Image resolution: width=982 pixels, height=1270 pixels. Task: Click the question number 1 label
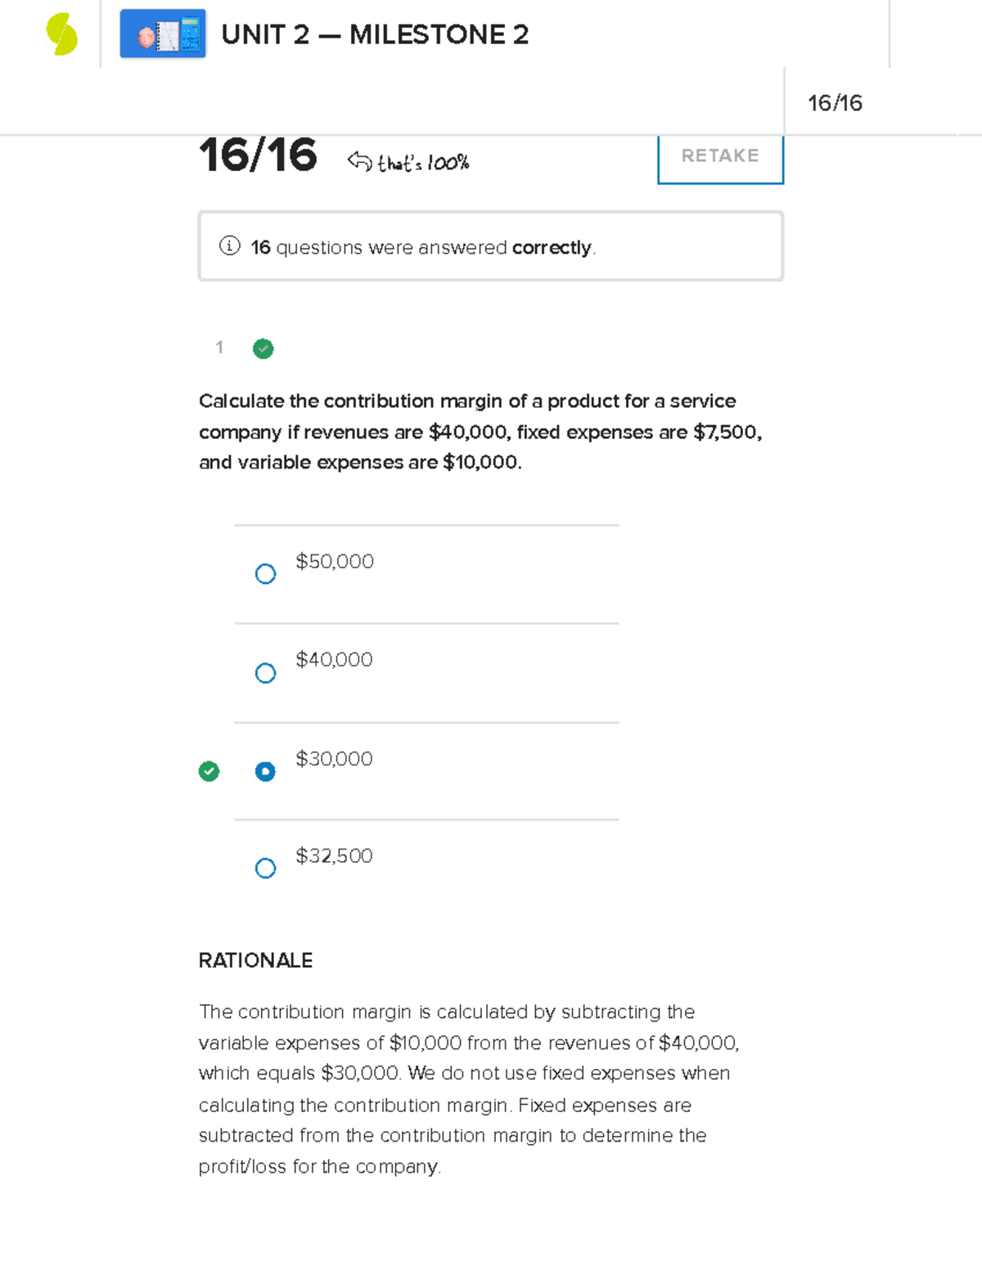(x=219, y=348)
